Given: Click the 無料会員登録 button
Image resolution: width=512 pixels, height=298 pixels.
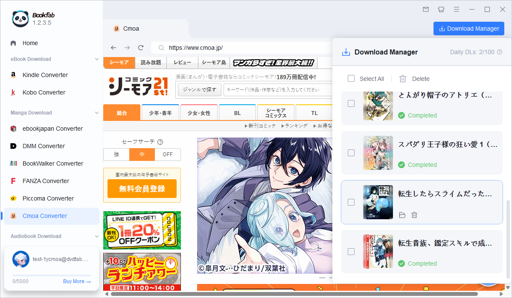Looking at the screenshot, I should 142,189.
